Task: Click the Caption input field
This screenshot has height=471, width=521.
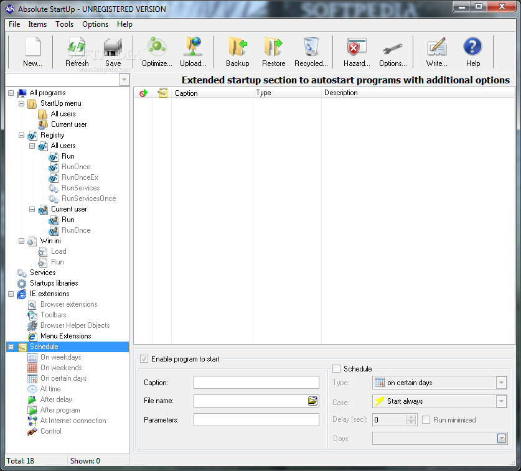Action: pos(256,382)
